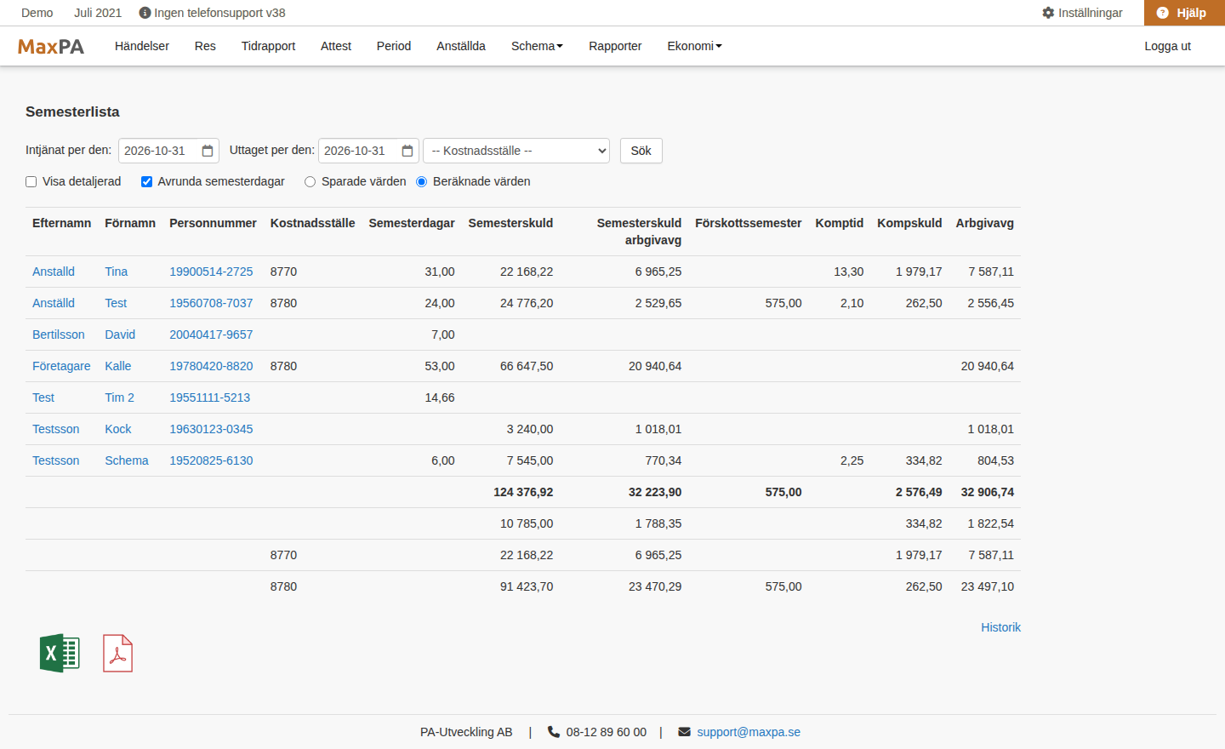Open the Res page
1225x749 pixels.
[205, 46]
